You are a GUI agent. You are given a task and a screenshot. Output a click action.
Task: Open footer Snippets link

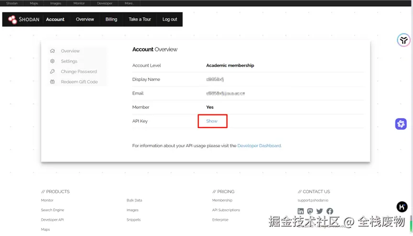(134, 220)
